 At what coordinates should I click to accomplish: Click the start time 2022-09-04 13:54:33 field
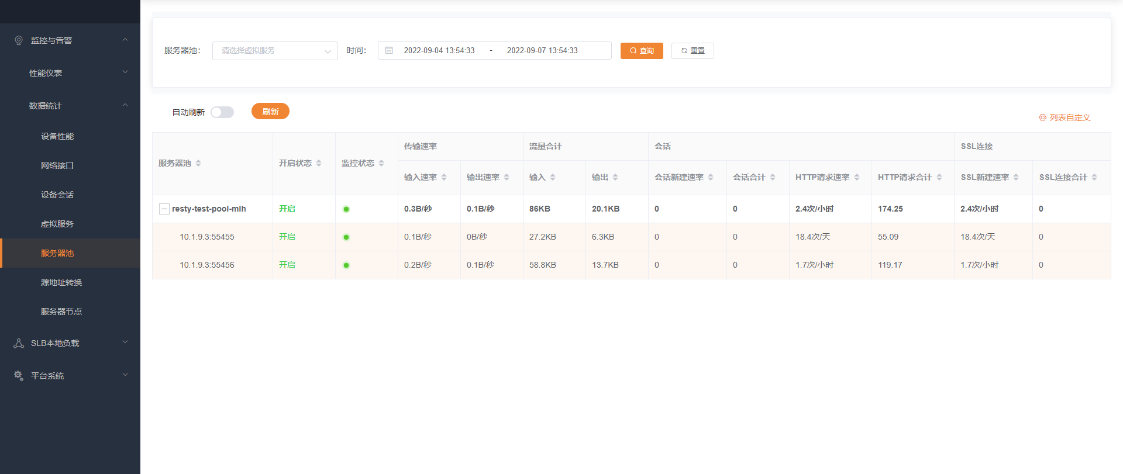pos(439,51)
